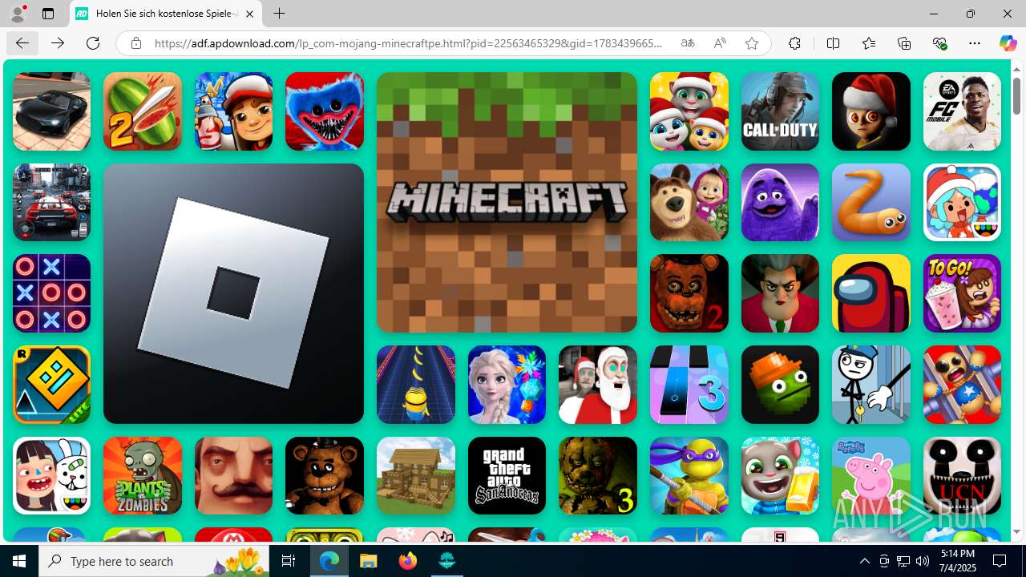This screenshot has height=577, width=1026.
Task: Open the Copilot sidebar icon
Action: [x=1008, y=43]
